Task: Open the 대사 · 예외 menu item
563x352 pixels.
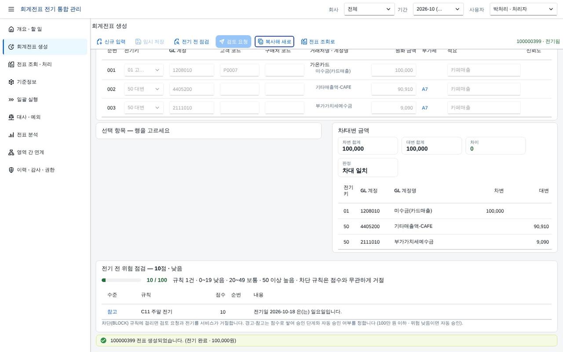Action: [x=45, y=117]
